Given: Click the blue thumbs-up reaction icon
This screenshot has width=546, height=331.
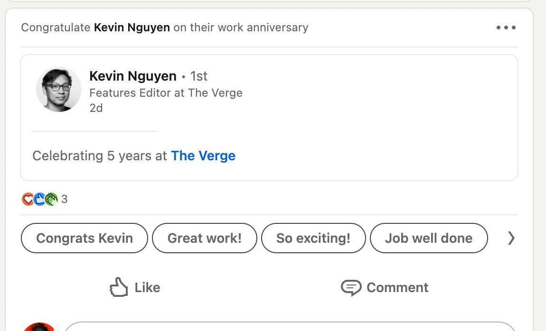Looking at the screenshot, I should coord(39,199).
